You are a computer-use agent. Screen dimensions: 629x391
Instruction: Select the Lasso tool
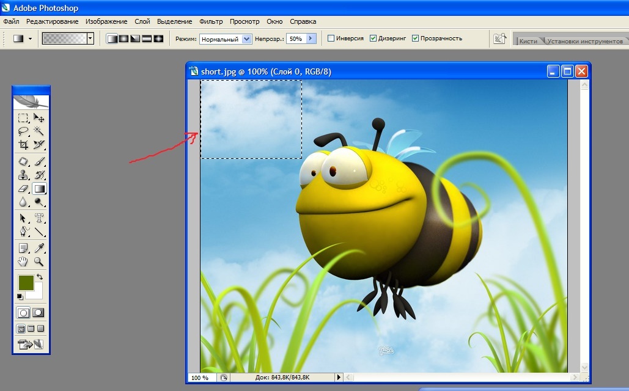[23, 131]
